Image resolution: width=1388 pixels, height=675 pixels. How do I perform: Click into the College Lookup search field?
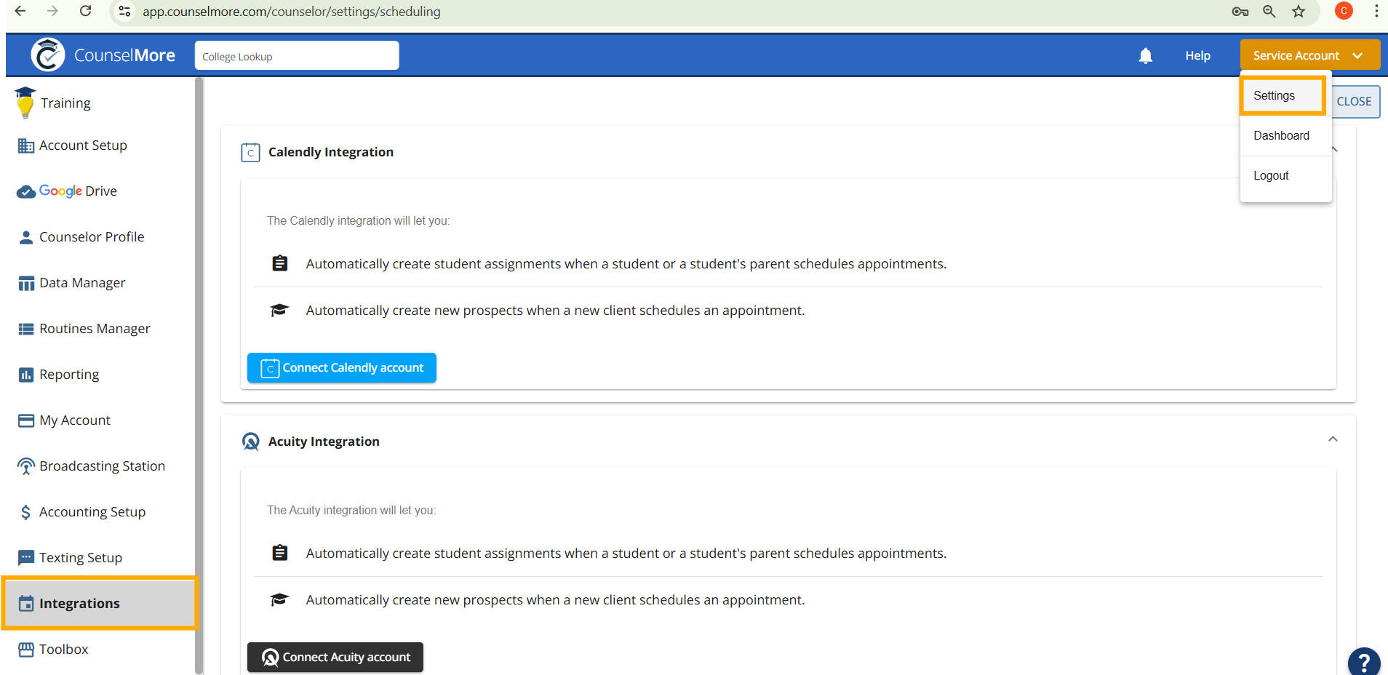297,56
